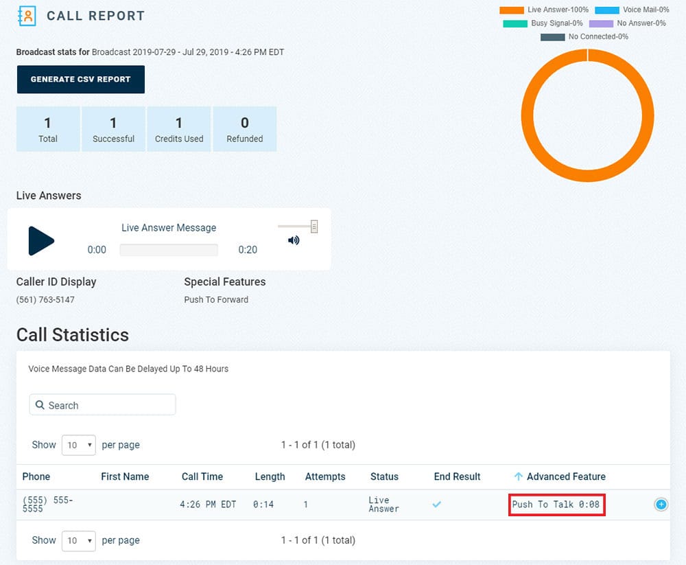
Task: Click the 4:26 PM EDT call time cell
Action: pos(208,505)
